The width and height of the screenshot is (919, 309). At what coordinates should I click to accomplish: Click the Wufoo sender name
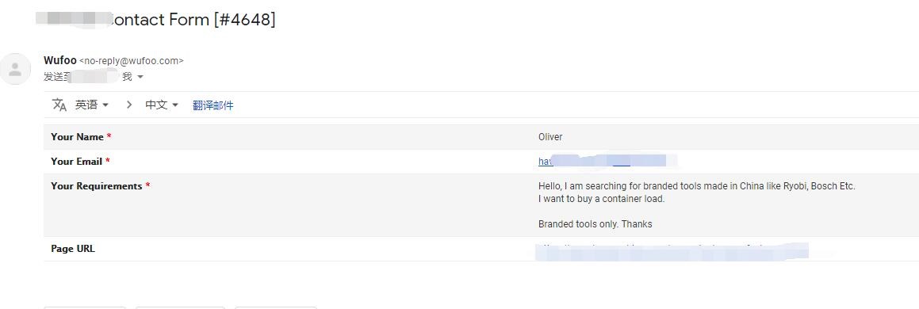[59, 60]
